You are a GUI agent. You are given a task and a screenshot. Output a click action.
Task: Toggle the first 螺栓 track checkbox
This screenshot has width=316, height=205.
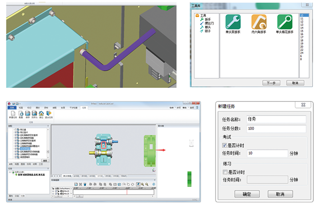[x=56, y=191]
